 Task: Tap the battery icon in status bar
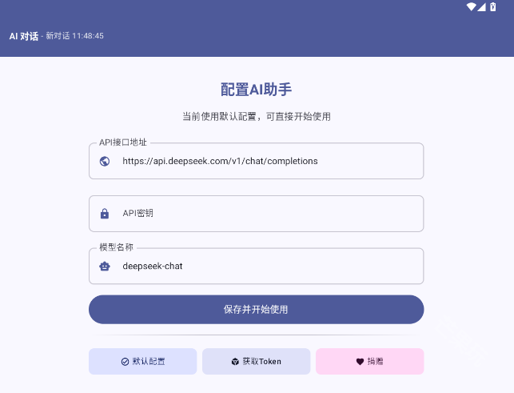tap(492, 6)
